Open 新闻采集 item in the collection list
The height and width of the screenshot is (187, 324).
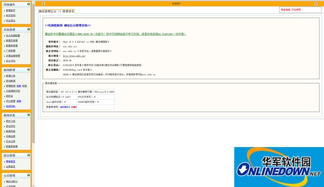(x=10, y=131)
